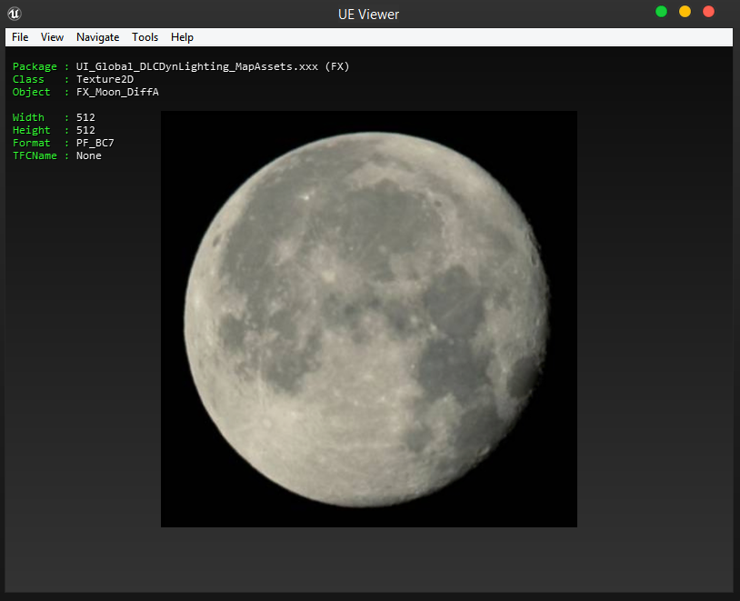Click the UE Viewer title bar text
Screen dimensions: 740x601
(362, 14)
